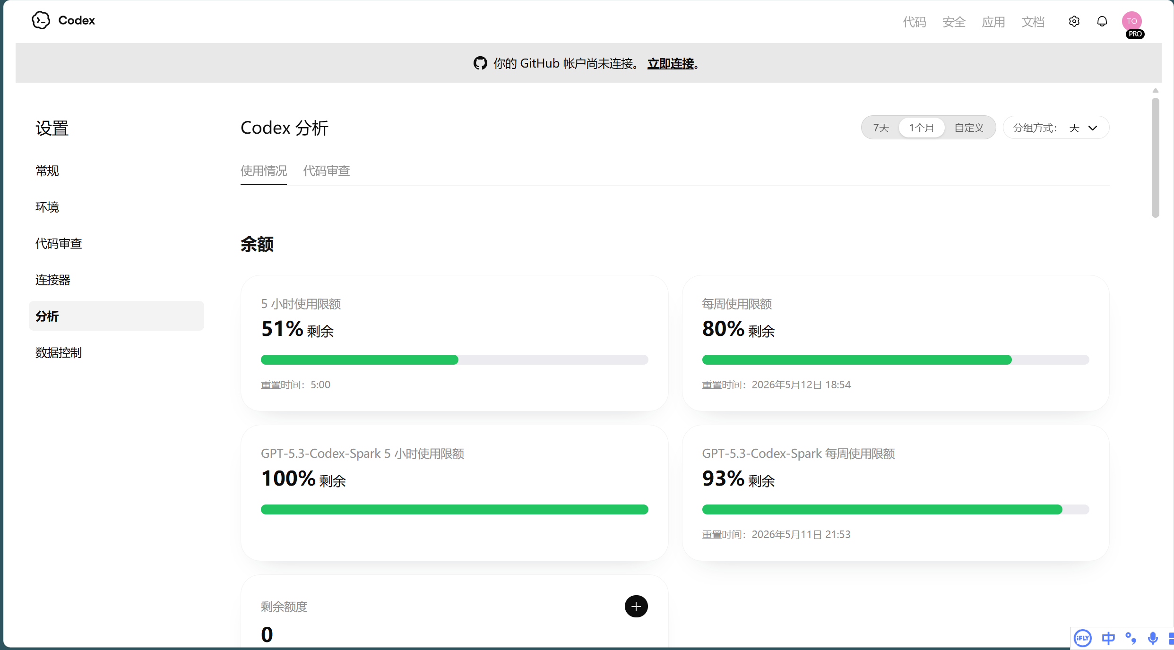The width and height of the screenshot is (1174, 650).
Task: Click the Codex logo icon
Action: tap(41, 20)
